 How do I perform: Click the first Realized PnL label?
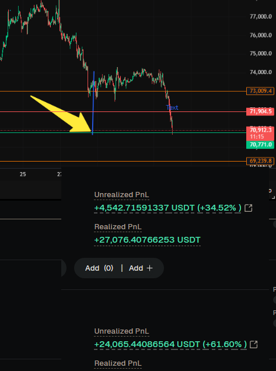click(x=118, y=227)
